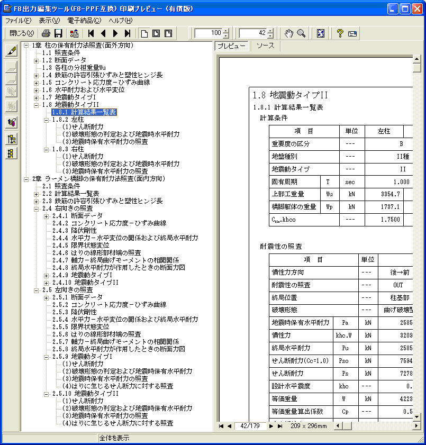Expand the 1.7 地震動タイプI node
This screenshot has height=445, width=426.
tap(37, 98)
